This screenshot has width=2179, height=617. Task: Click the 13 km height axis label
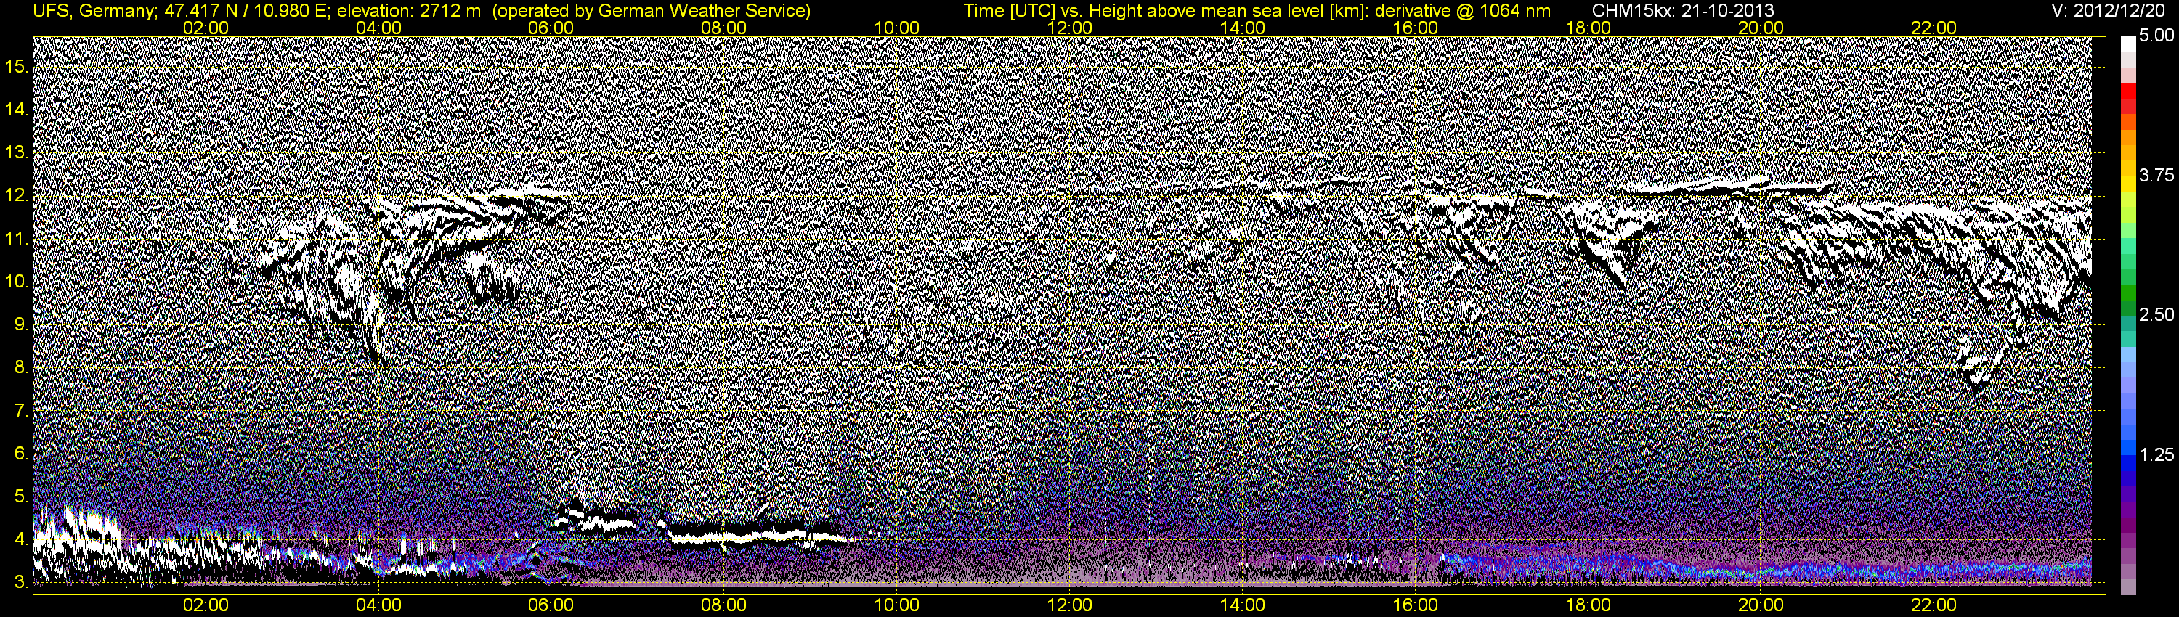coord(17,152)
